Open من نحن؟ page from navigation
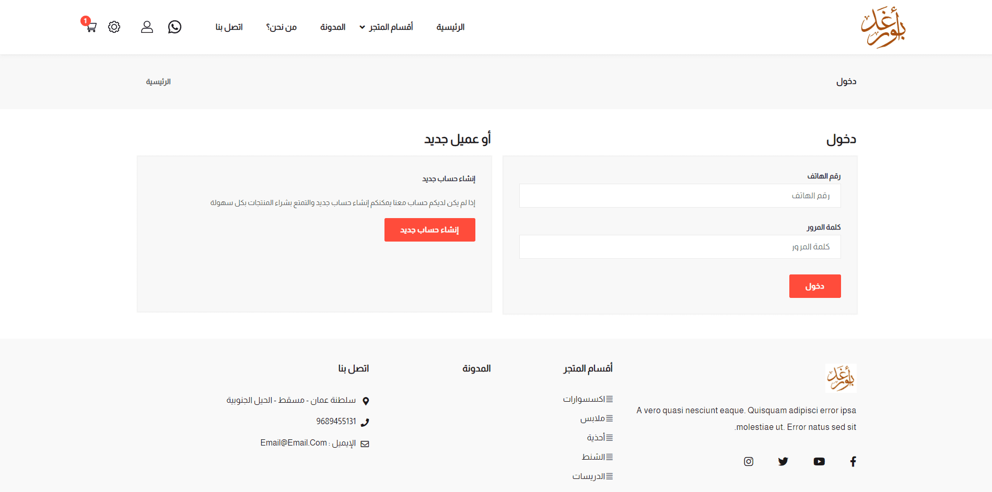992x492 pixels. [x=282, y=27]
